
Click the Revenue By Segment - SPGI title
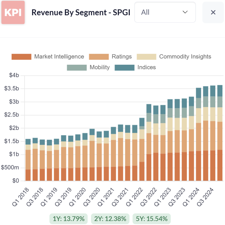[x=81, y=12]
